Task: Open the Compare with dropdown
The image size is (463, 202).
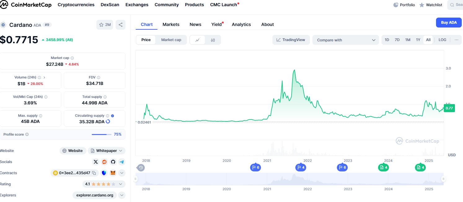Action: tap(346, 40)
